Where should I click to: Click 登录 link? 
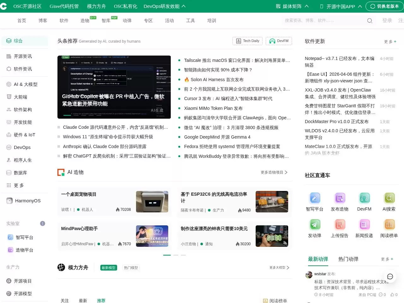(387, 21)
